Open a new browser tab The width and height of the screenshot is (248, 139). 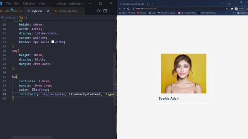[153, 4]
